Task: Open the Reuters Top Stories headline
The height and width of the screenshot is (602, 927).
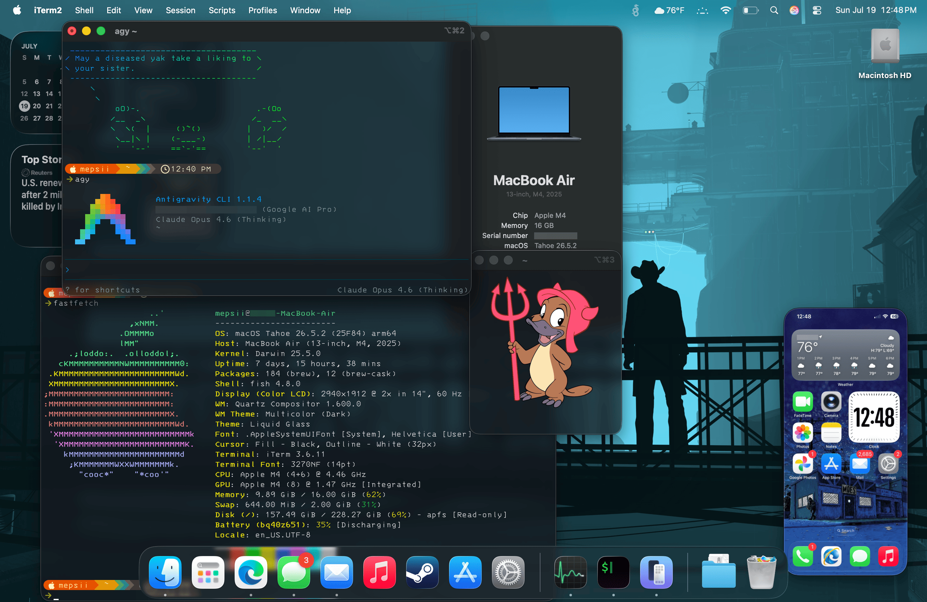Action: click(41, 195)
